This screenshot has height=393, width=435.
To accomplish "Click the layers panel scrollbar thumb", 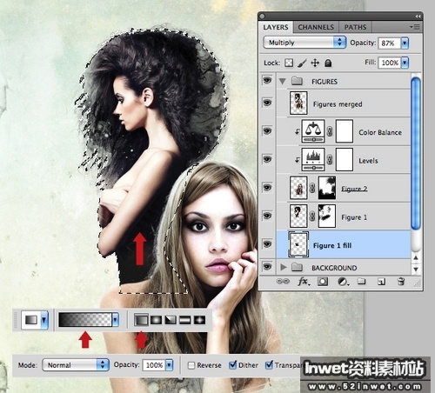I will 416,154.
